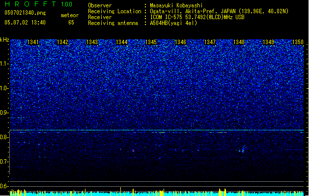Click the 'Observer' field label
This screenshot has width=309, height=196.
[100, 5]
